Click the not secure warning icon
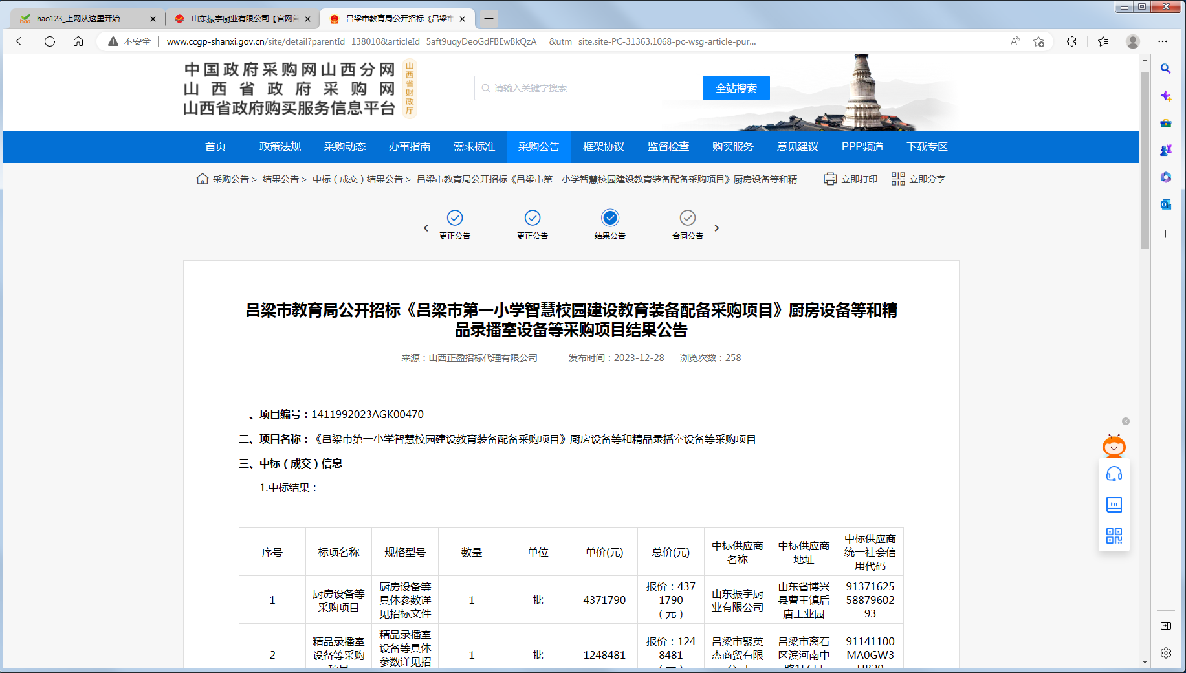Image resolution: width=1186 pixels, height=673 pixels. pyautogui.click(x=113, y=41)
